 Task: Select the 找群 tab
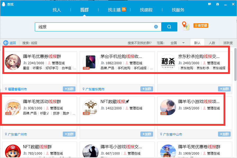[x=84, y=10]
